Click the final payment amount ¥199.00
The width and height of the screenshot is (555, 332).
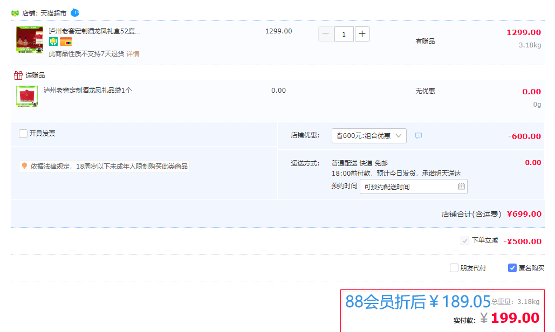pos(510,318)
